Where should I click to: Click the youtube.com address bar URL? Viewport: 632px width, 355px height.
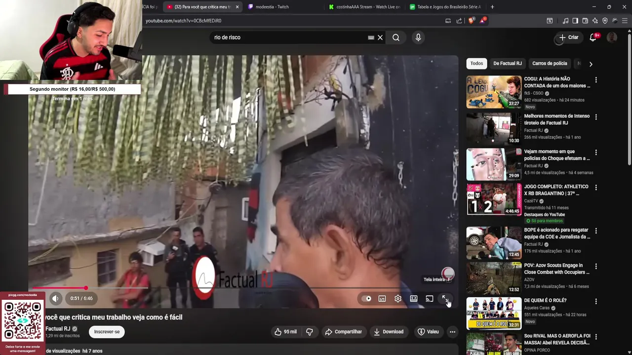[x=183, y=21]
